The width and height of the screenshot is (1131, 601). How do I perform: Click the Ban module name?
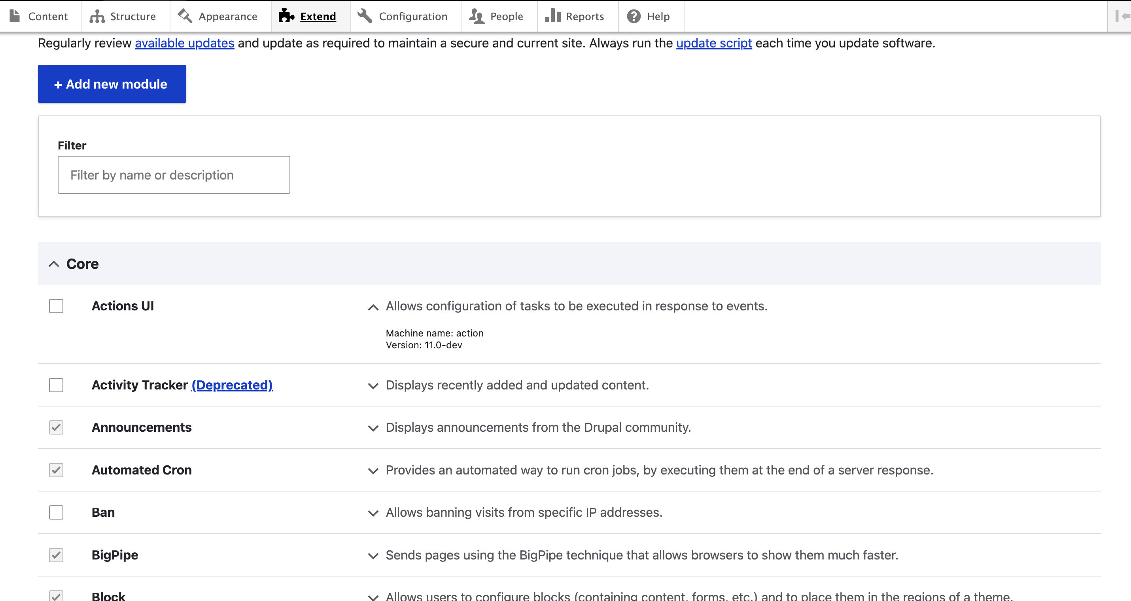103,512
